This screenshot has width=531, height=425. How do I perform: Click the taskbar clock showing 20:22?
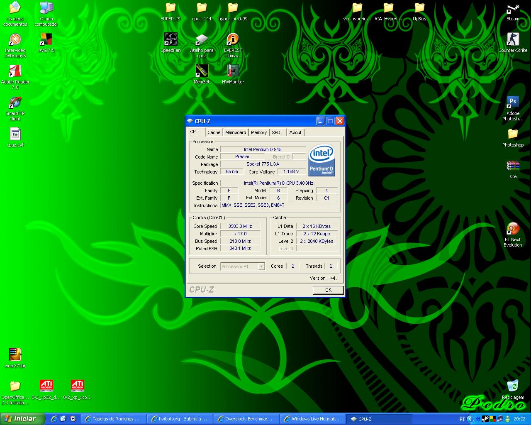coord(519,419)
